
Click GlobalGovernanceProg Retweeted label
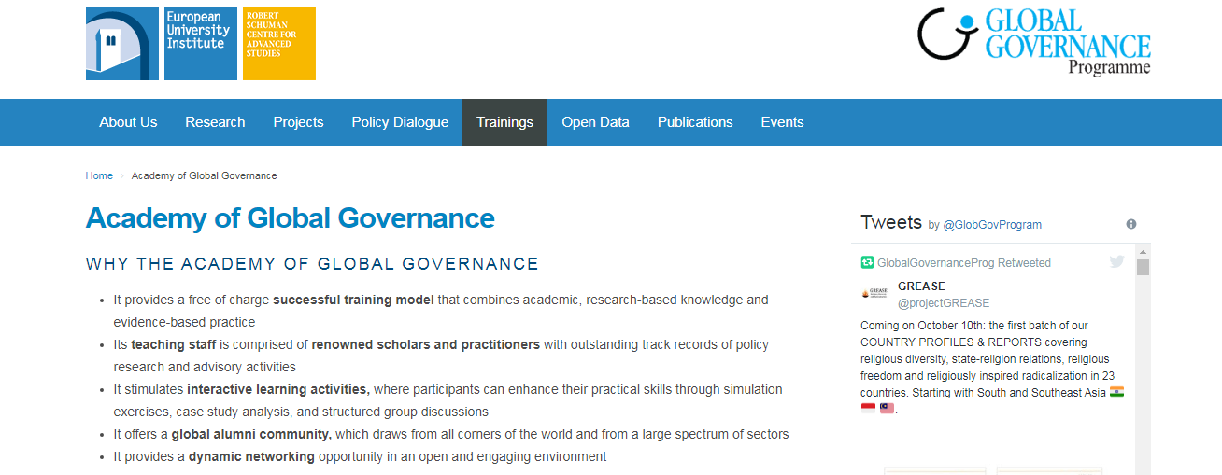pos(964,263)
